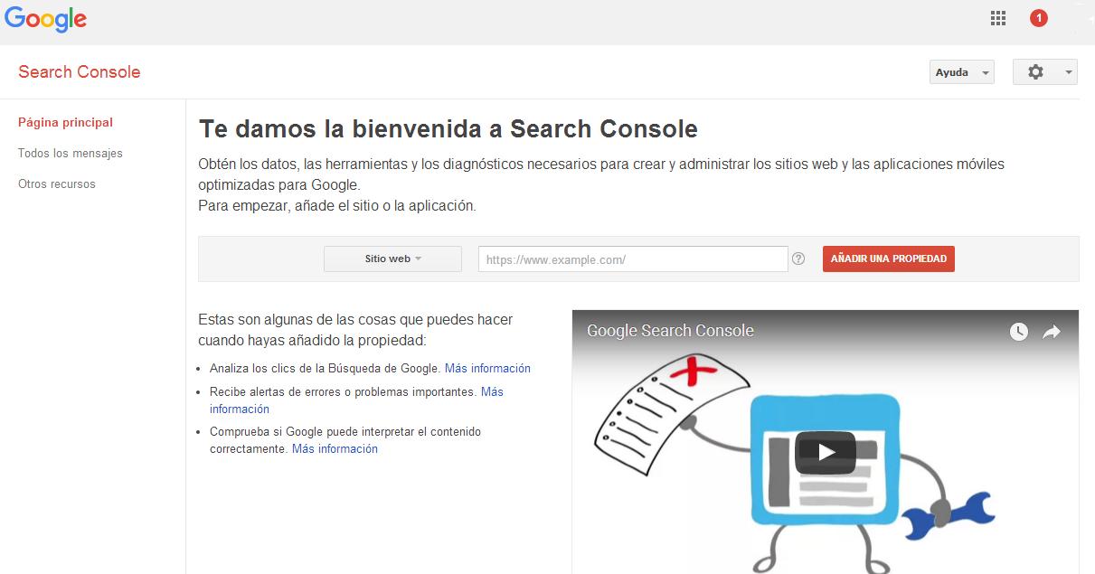Click the property URL input field
The width and height of the screenshot is (1095, 574).
(x=633, y=259)
